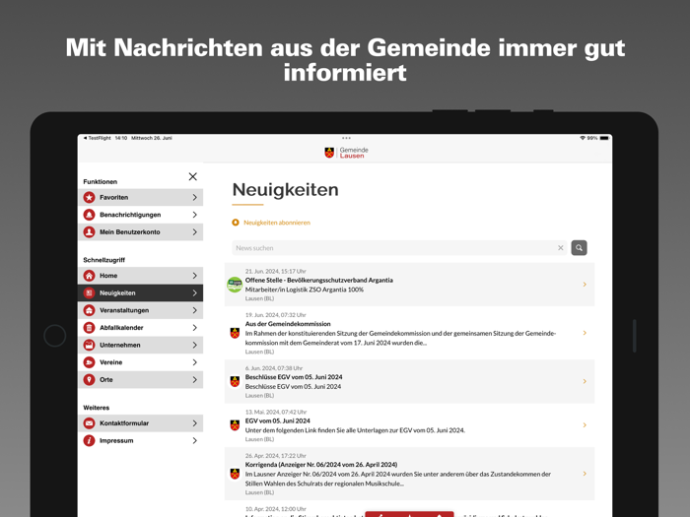Image resolution: width=690 pixels, height=517 pixels.
Task: Clear the News suchen field with X
Action: (561, 248)
